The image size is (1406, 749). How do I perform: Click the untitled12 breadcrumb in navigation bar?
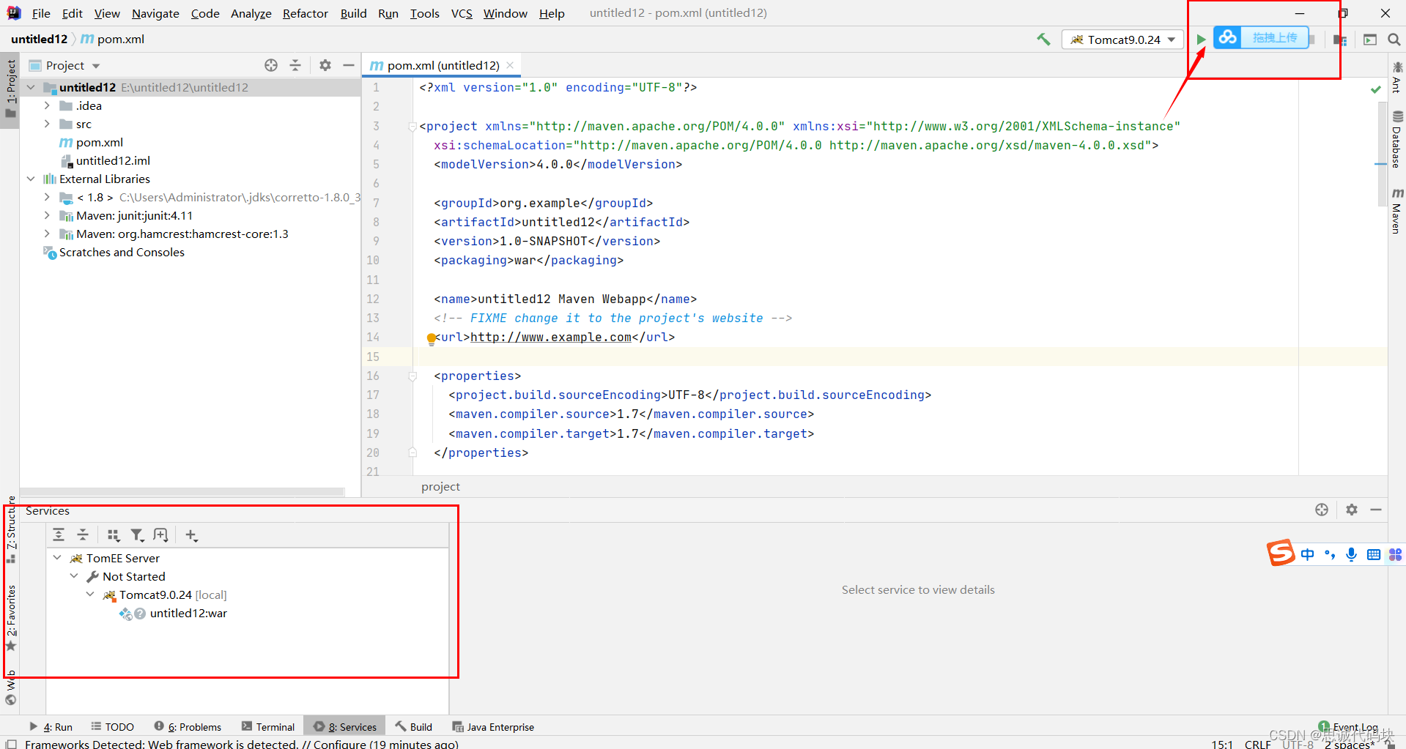coord(39,39)
